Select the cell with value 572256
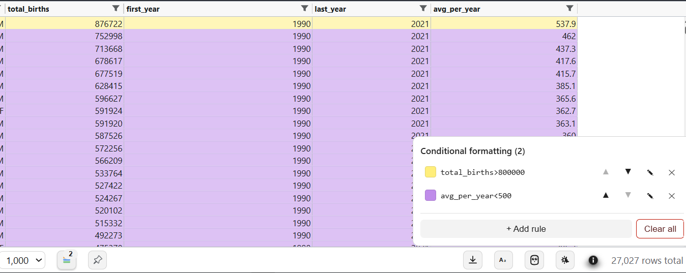Screen dimensions: 686x273 click(65, 148)
